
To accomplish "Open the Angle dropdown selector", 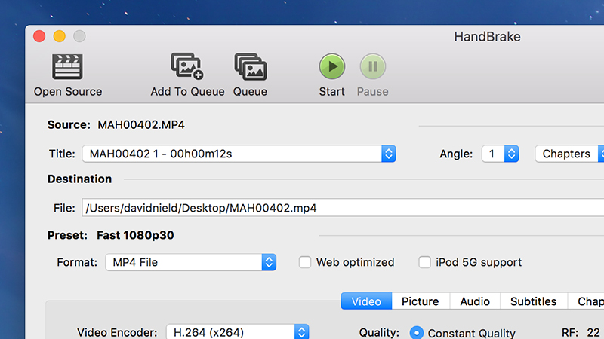I will (500, 154).
